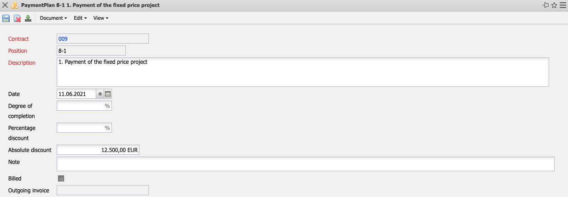Mark the document as favorite with the star

[554, 6]
